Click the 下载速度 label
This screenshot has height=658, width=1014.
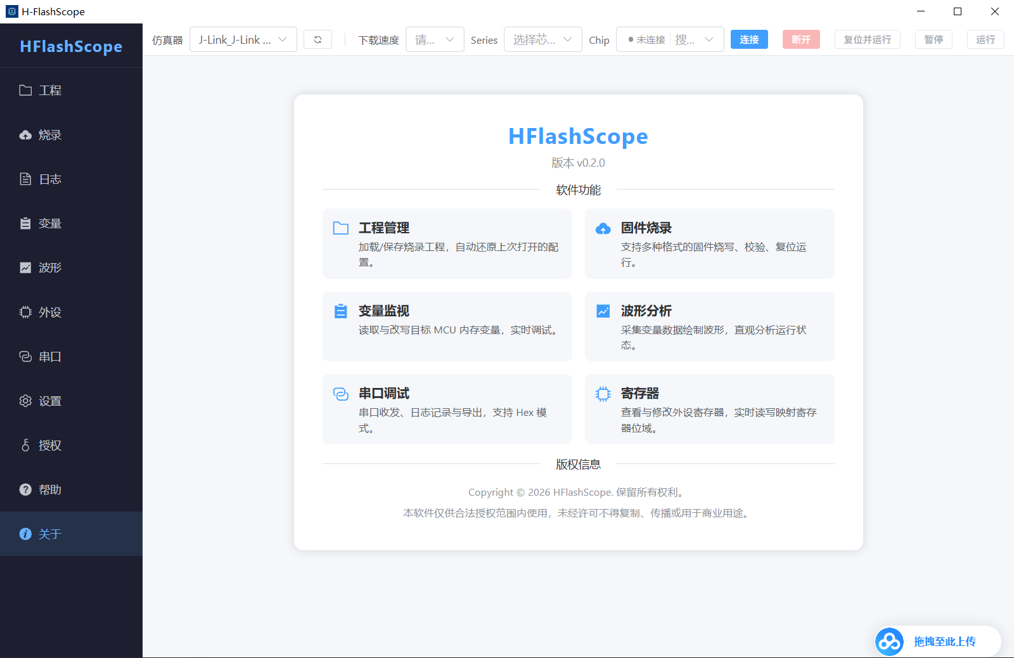[378, 40]
